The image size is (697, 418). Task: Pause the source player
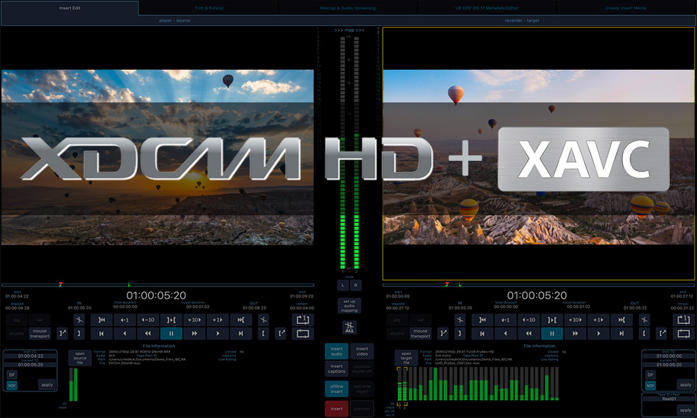pos(171,333)
